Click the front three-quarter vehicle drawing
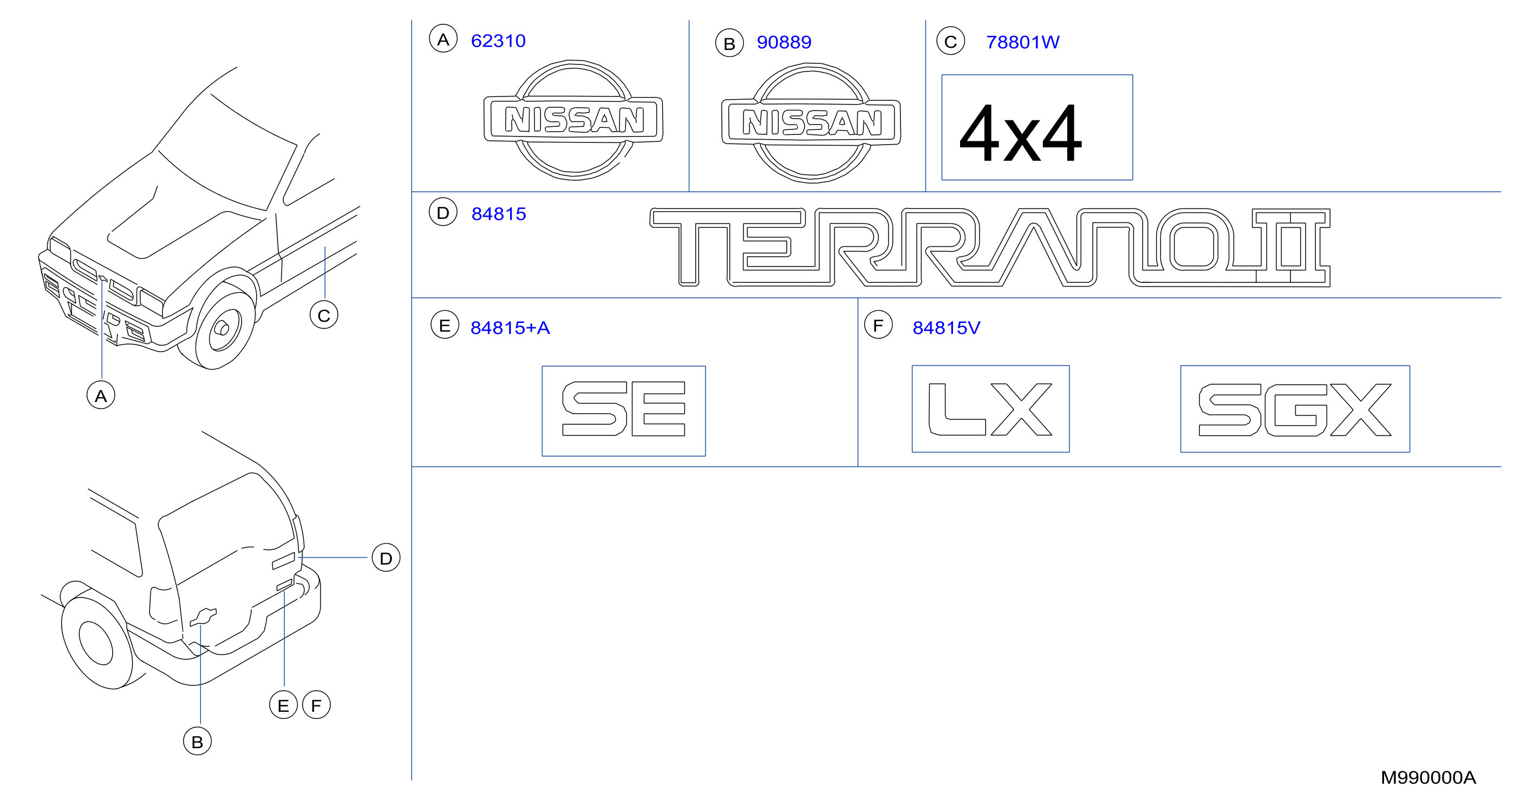 200,218
